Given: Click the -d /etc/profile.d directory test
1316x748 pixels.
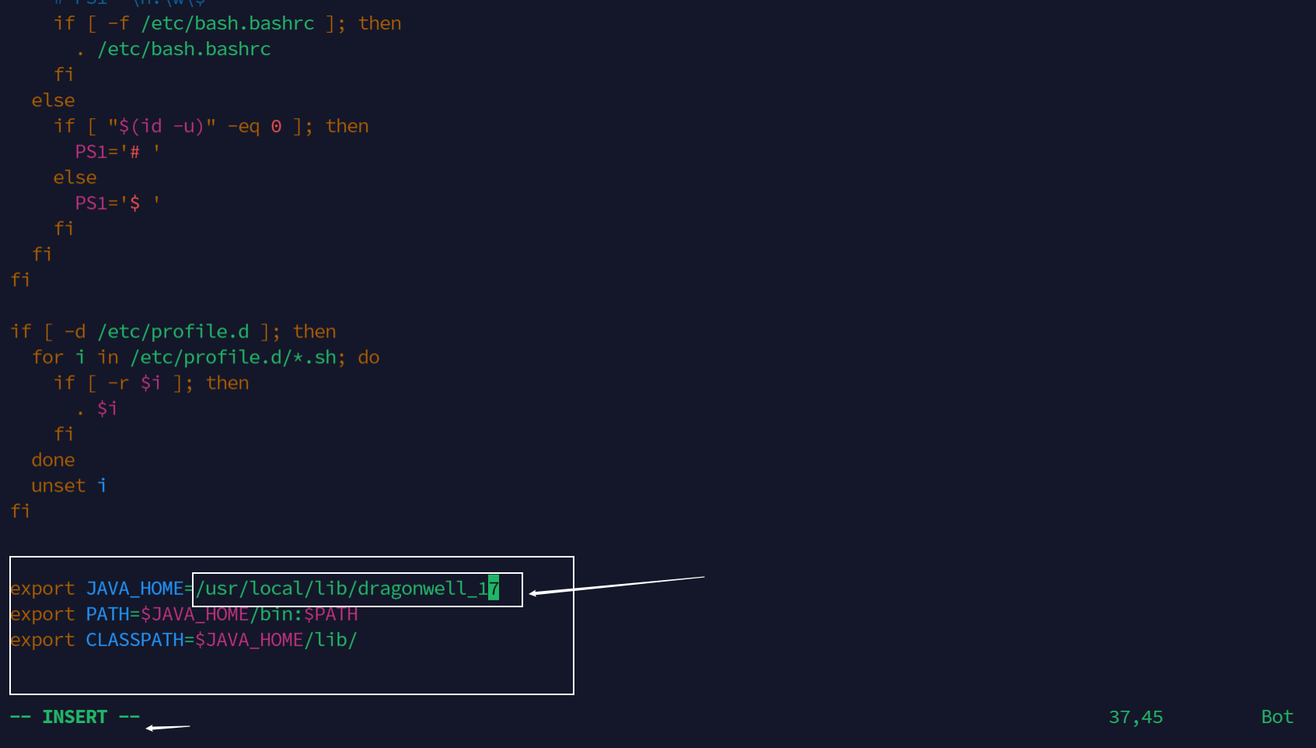Looking at the screenshot, I should (156, 332).
